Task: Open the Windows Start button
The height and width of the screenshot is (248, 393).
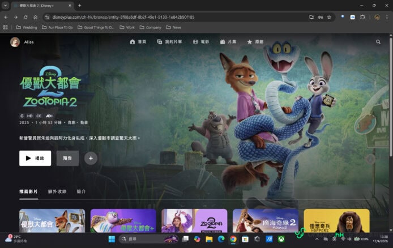Action: [112, 240]
